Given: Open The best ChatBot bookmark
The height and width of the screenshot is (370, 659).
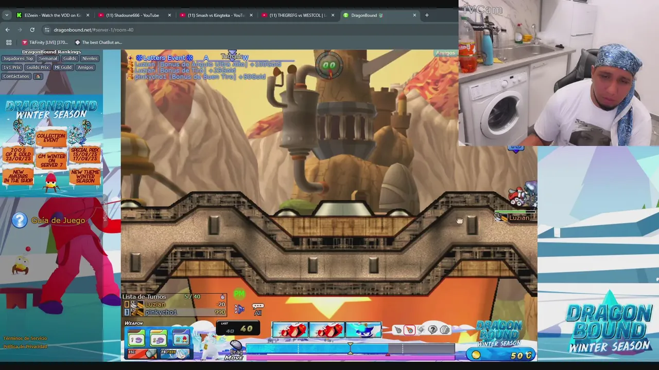Looking at the screenshot, I should pos(98,42).
